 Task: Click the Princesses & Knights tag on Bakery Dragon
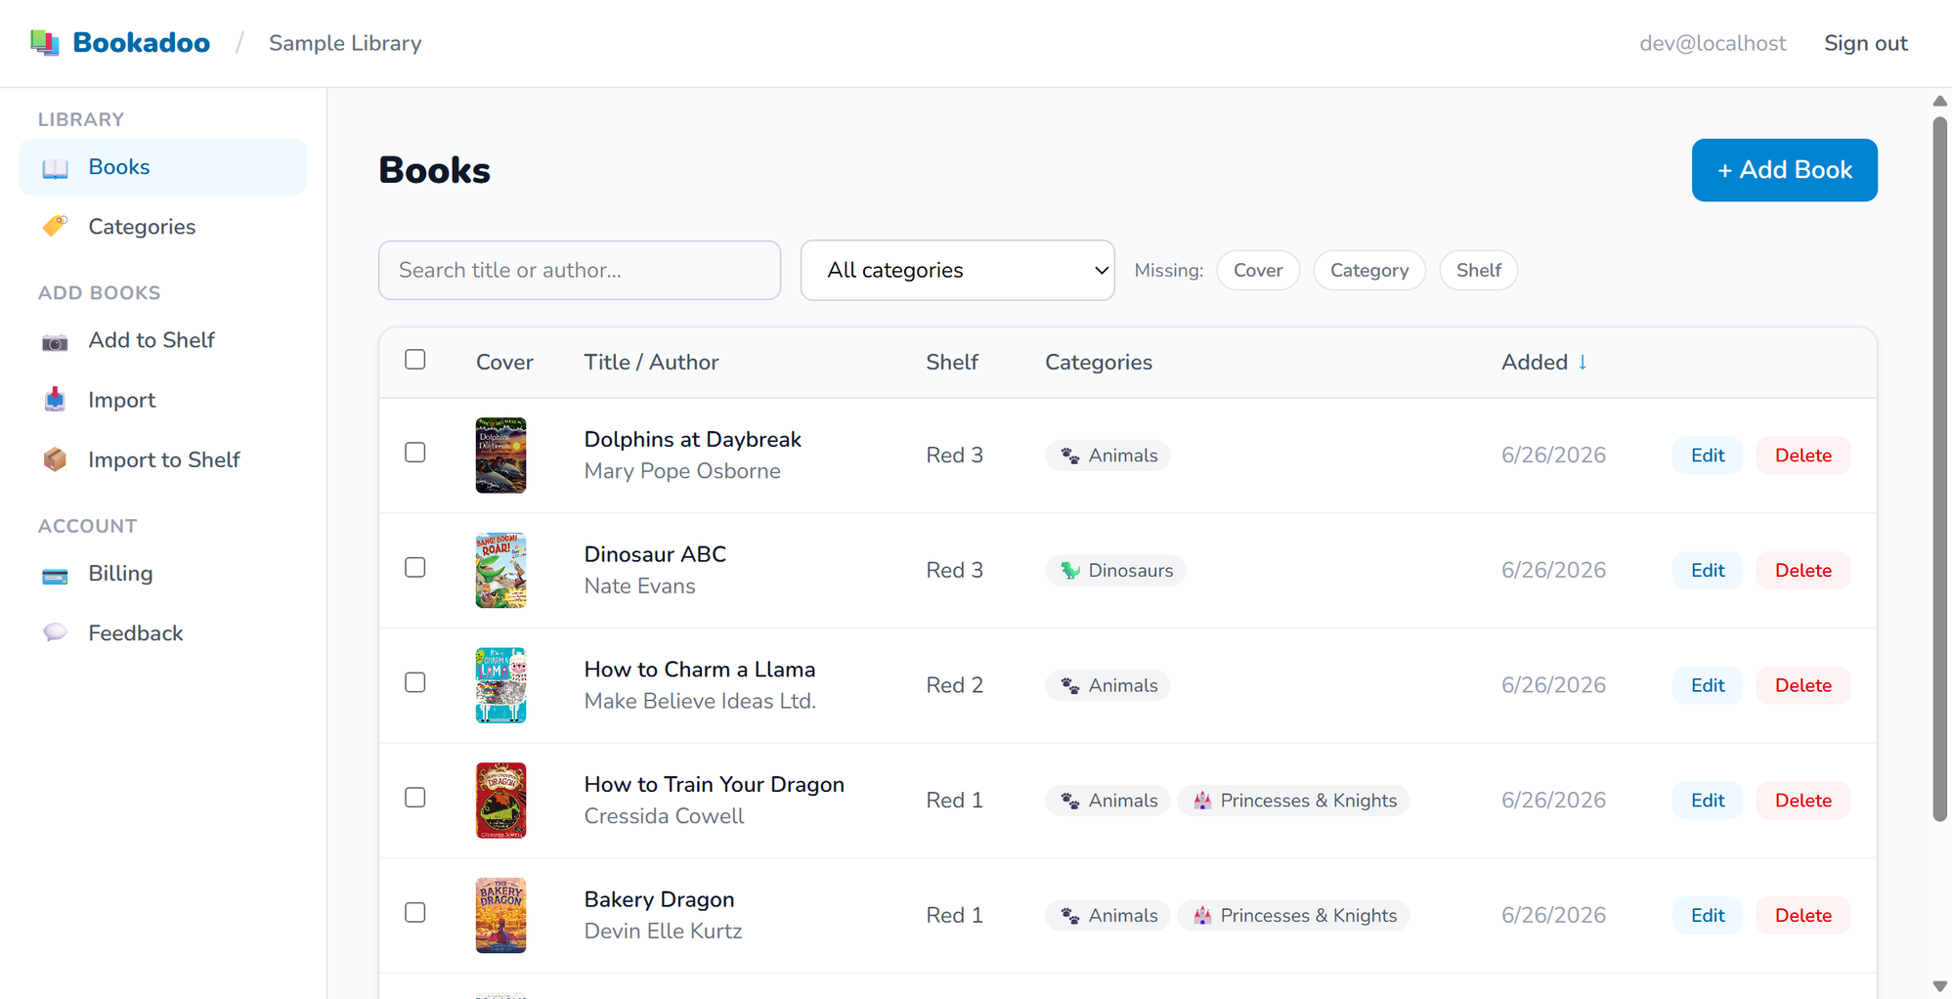pos(1293,916)
